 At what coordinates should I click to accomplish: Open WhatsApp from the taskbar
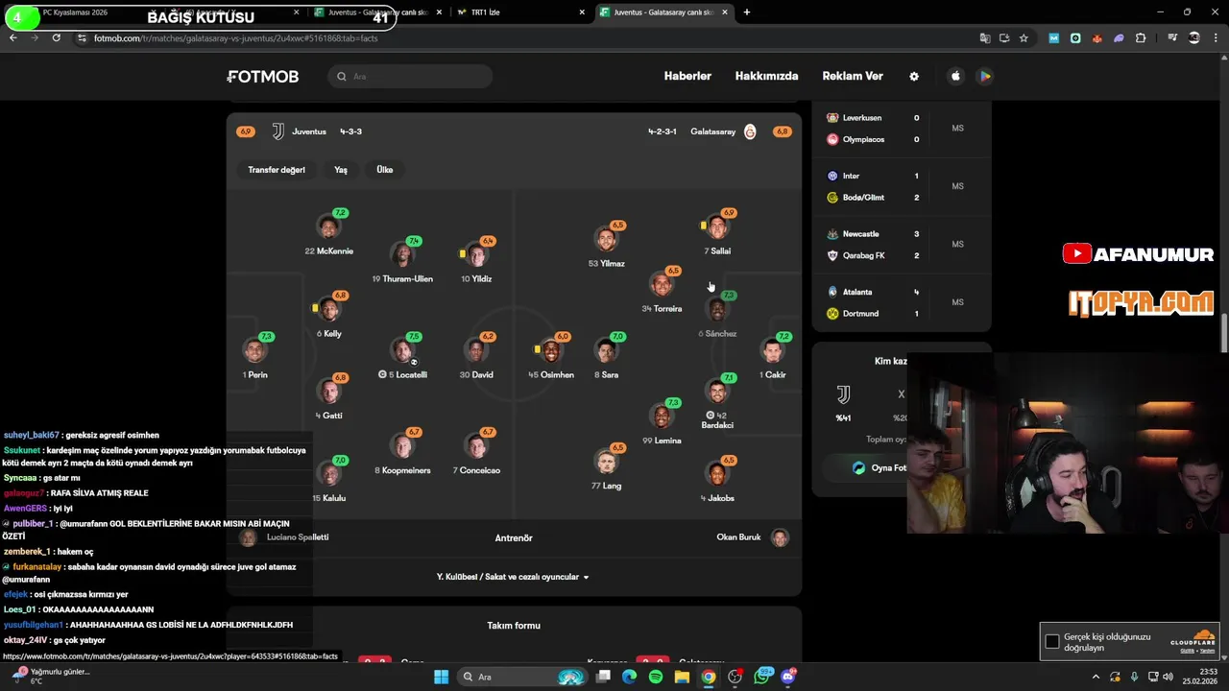click(762, 677)
